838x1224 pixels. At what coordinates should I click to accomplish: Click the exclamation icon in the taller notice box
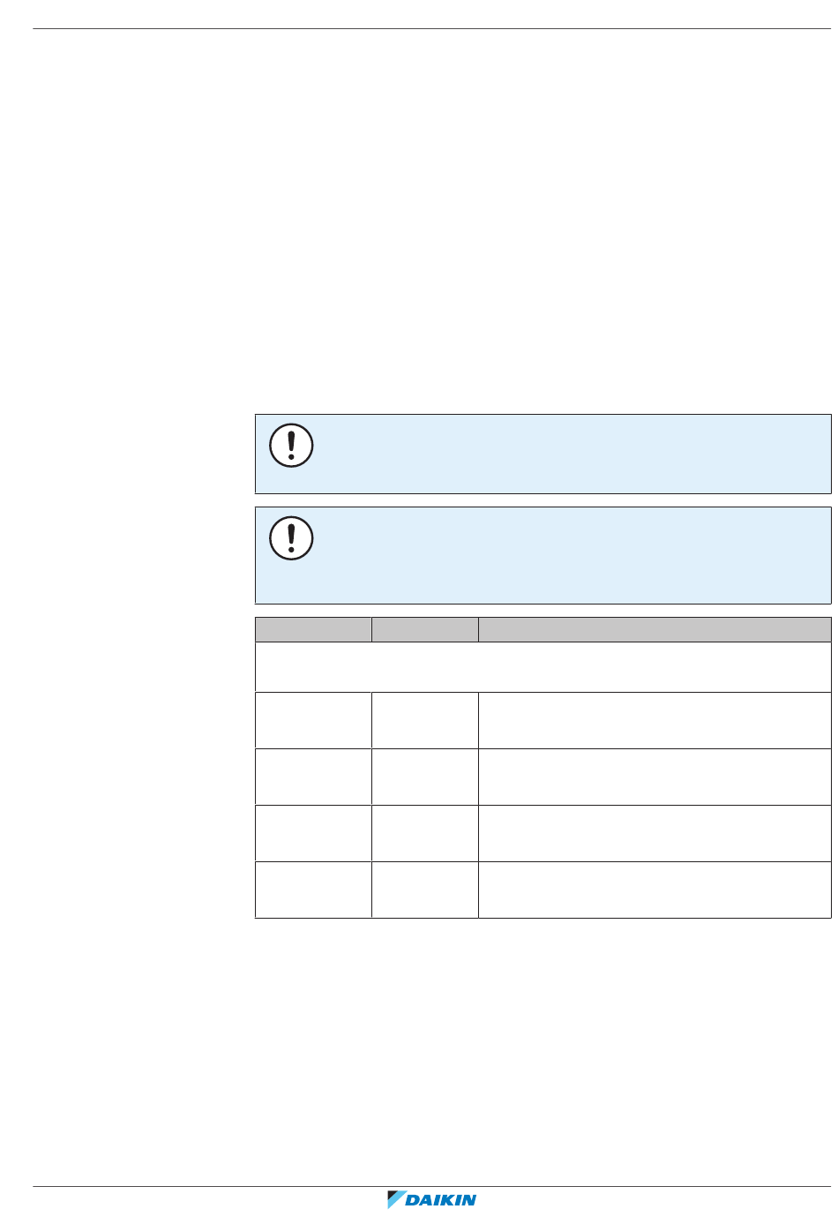[291, 537]
